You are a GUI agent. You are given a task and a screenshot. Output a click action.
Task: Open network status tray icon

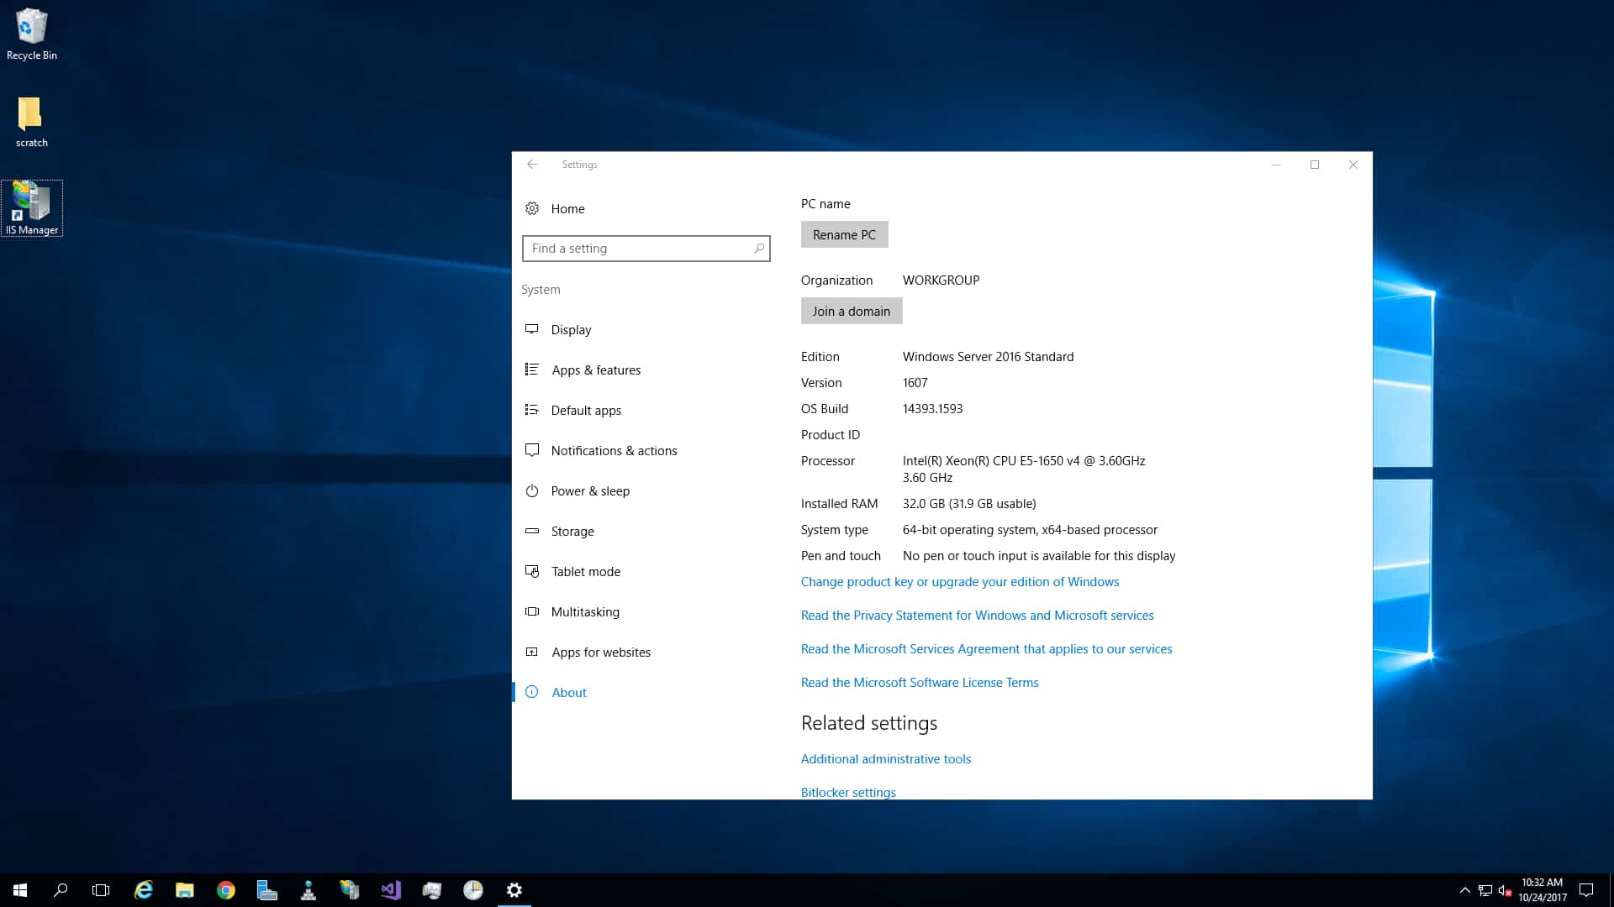pos(1485,890)
